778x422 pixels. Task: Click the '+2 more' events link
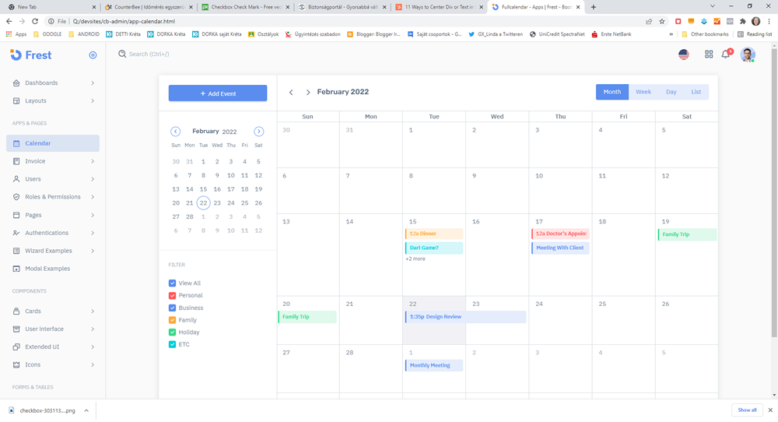click(415, 258)
